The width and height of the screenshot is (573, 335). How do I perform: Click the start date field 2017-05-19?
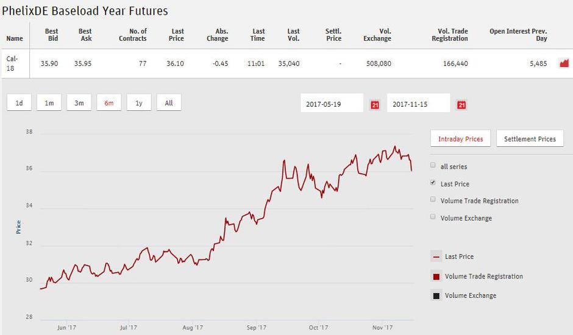[x=332, y=104]
